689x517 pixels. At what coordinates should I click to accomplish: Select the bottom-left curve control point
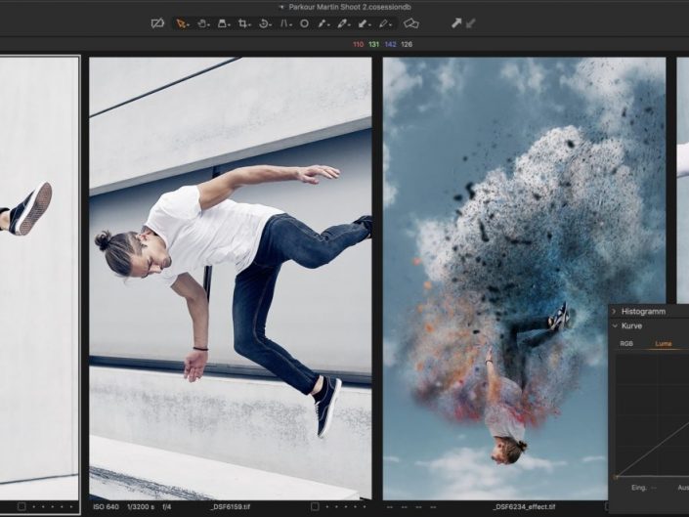click(616, 477)
